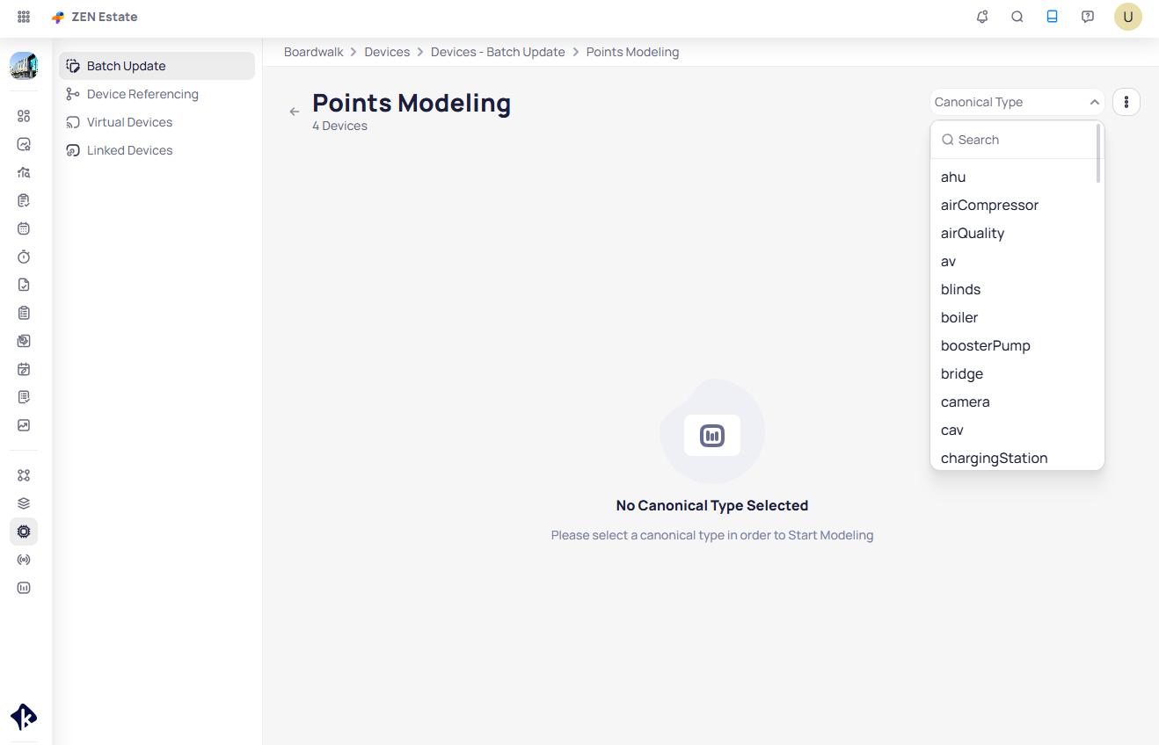This screenshot has width=1159, height=745.
Task: Choose ahu from the list
Action: pos(1014,177)
